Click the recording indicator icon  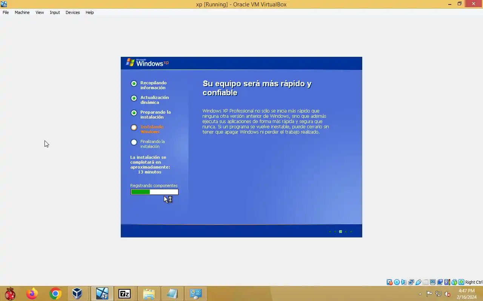click(x=440, y=282)
